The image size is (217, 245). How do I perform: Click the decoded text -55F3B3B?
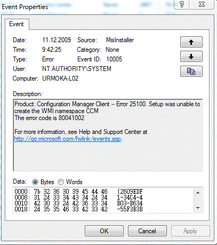[x=130, y=209]
